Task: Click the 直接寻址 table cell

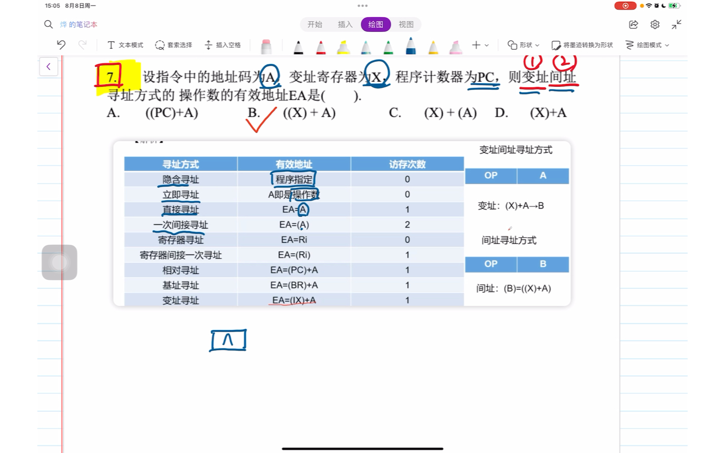Action: click(x=181, y=209)
